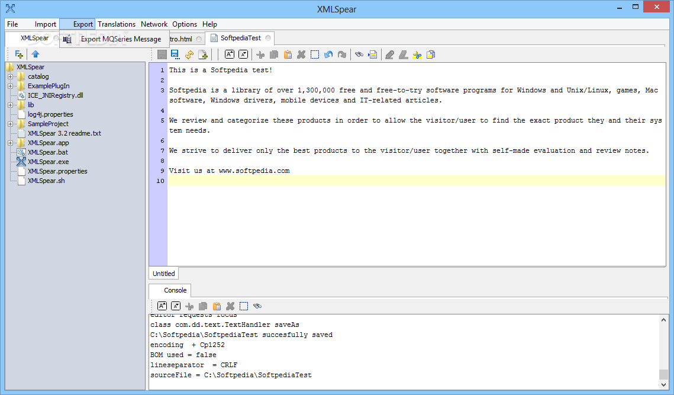Open the Import menu

click(x=45, y=24)
